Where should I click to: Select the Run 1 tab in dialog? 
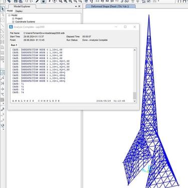14,45
